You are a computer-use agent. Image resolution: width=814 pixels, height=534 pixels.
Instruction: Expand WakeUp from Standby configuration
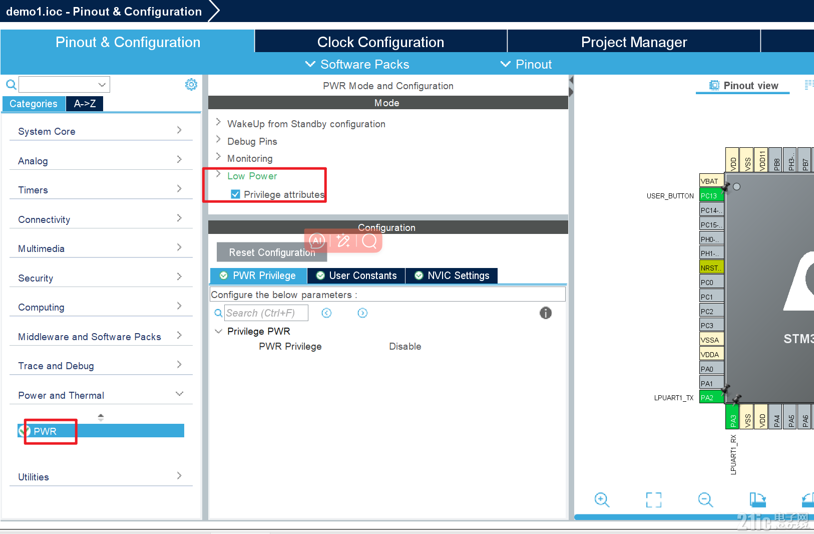tap(218, 122)
